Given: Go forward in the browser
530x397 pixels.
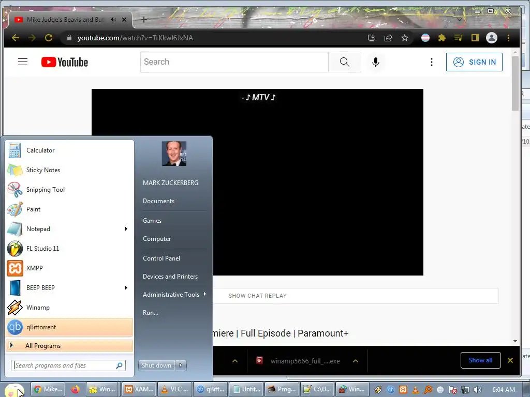Looking at the screenshot, I should (32, 38).
